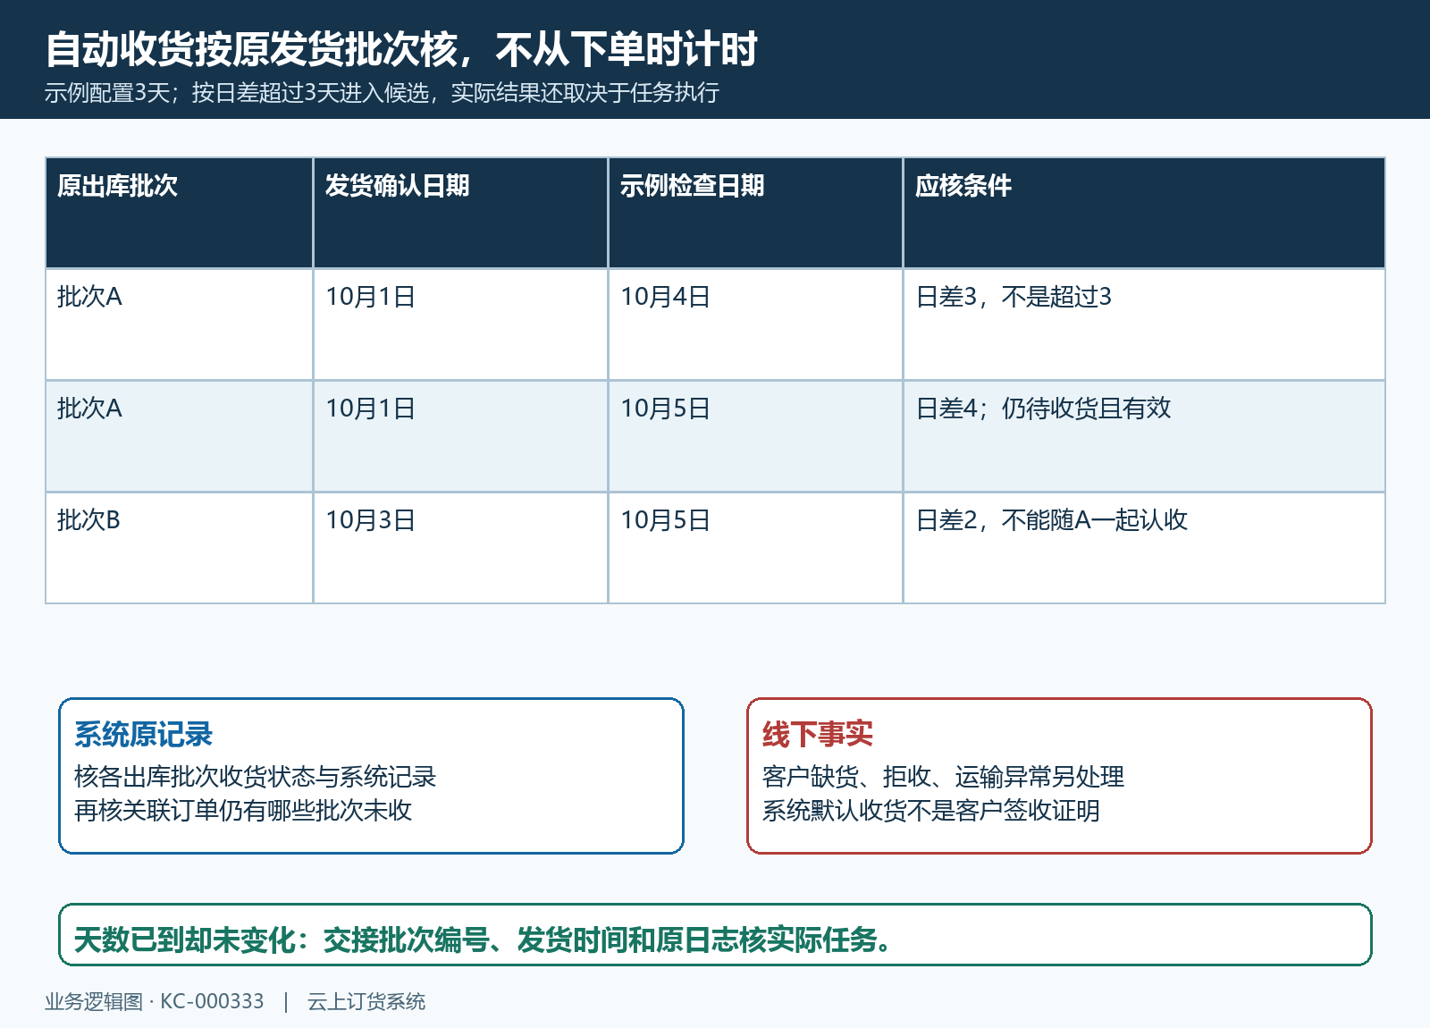
Task: Click the 10月3日 cell
Action: point(460,548)
